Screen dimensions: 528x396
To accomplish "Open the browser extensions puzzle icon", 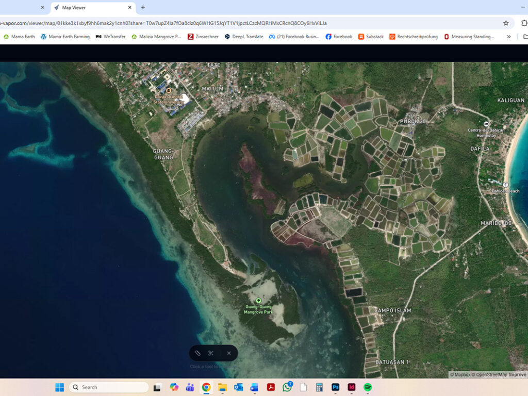I will coord(524,23).
